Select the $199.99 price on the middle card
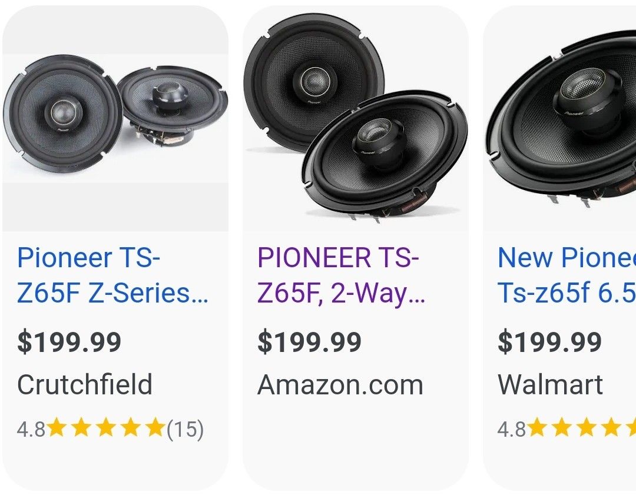636x495 pixels. tap(310, 341)
